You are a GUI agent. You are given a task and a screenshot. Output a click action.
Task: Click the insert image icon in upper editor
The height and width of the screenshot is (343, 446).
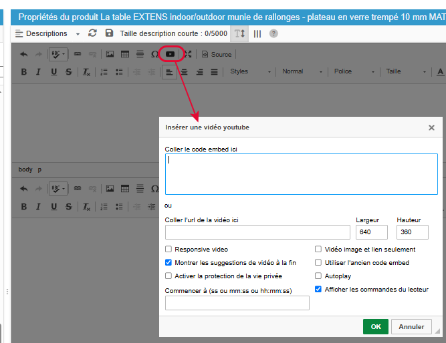click(110, 54)
